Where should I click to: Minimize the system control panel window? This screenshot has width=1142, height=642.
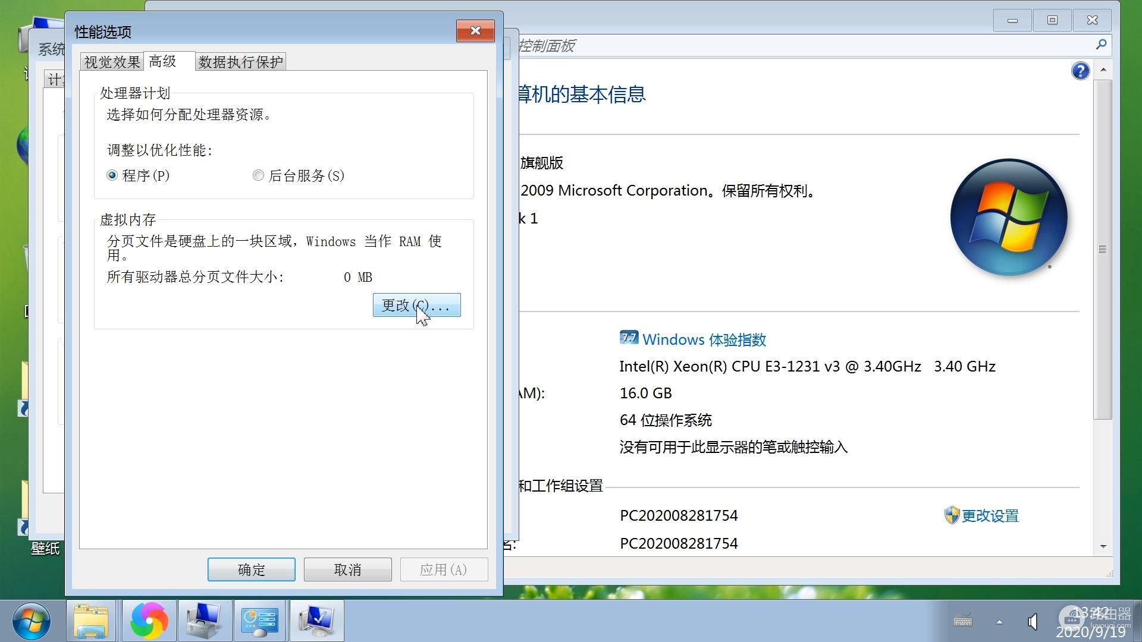(x=1012, y=20)
